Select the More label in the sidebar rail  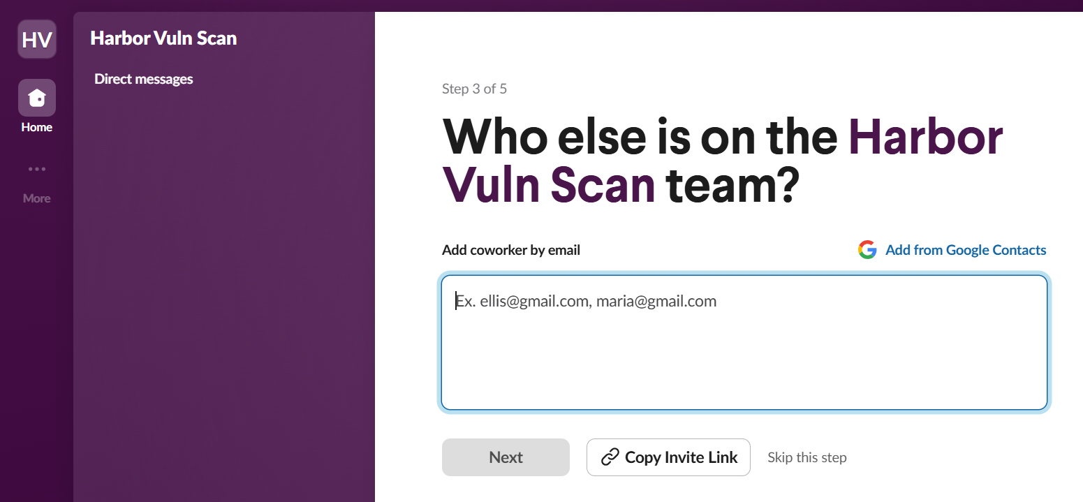click(37, 198)
